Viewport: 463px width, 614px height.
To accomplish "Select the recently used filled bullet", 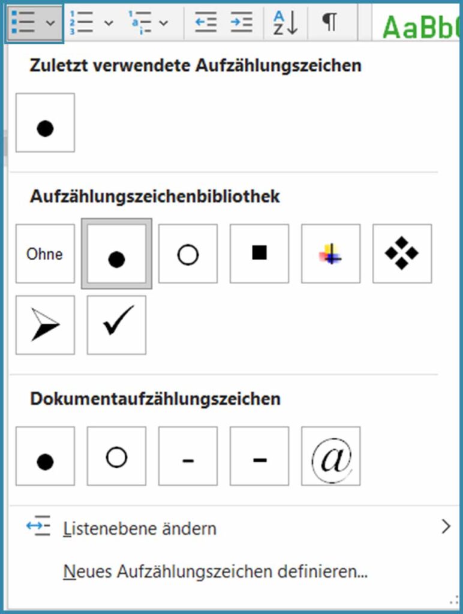I will point(45,122).
